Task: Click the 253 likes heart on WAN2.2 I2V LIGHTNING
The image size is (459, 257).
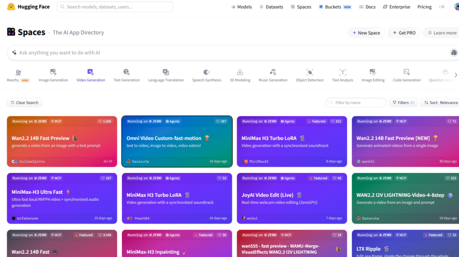Action: tap(447, 178)
